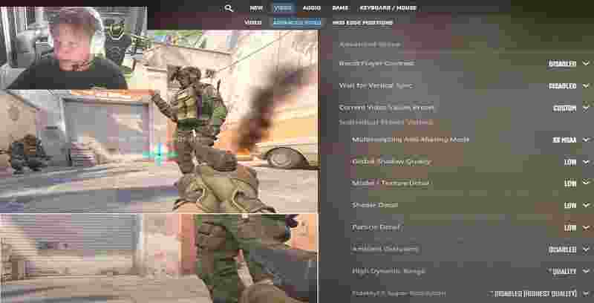594x303 pixels.
Task: Open the Particle Detail dropdown
Action: (x=577, y=228)
